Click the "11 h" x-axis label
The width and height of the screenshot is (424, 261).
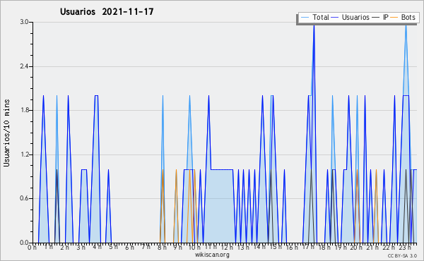pos(211,247)
